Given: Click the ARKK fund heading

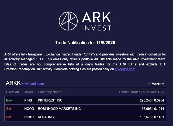Looking at the screenshot, I should click(x=13, y=83).
